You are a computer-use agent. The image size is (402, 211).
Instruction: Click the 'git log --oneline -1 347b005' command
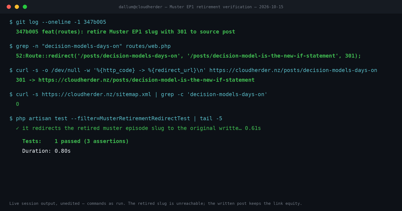[x=58, y=22]
